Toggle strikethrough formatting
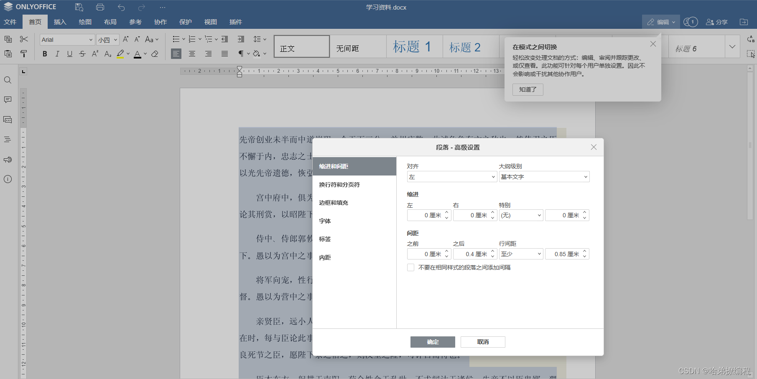This screenshot has width=757, height=379. (x=82, y=53)
